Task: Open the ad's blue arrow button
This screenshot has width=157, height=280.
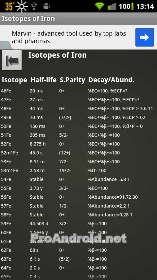Action: click(145, 37)
